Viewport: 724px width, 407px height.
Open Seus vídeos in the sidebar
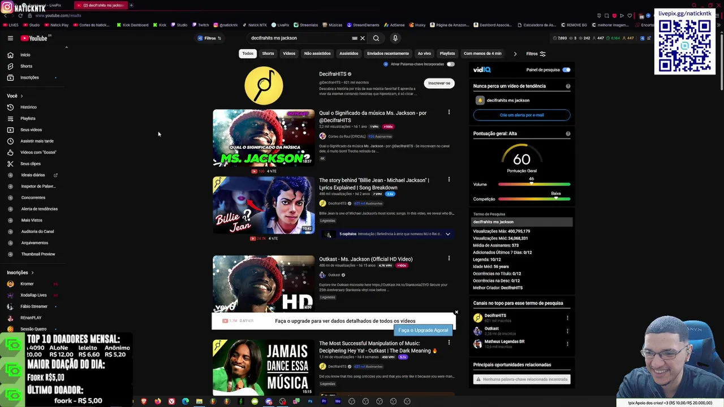[31, 129]
